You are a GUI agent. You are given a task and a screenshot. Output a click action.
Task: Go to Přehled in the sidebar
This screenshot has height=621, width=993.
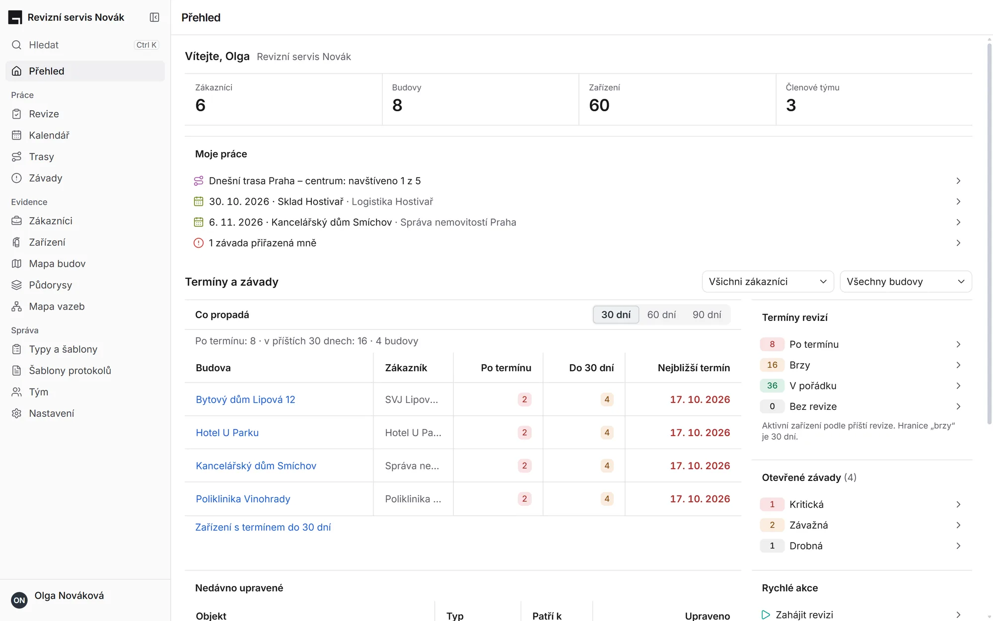point(85,71)
